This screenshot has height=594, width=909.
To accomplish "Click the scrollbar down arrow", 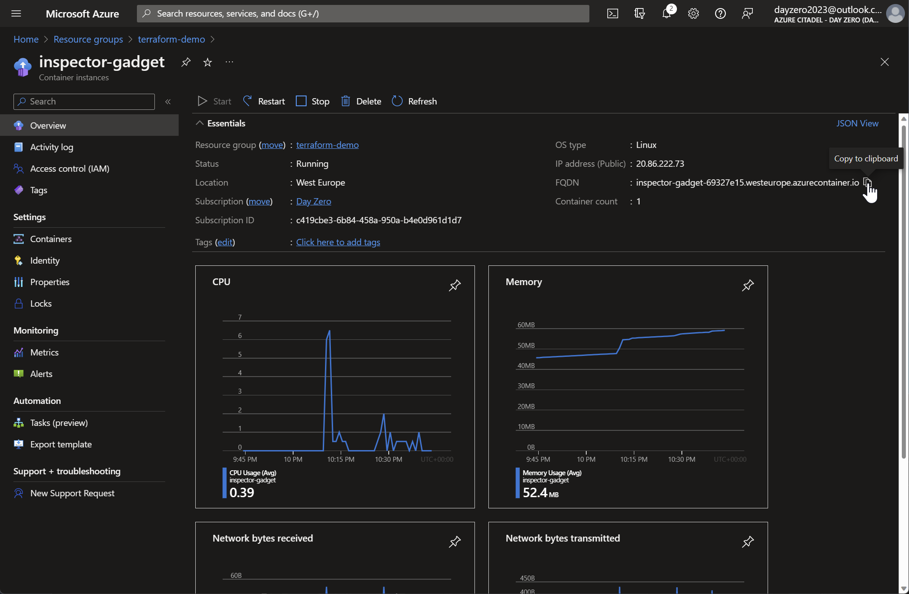I will coord(904,589).
